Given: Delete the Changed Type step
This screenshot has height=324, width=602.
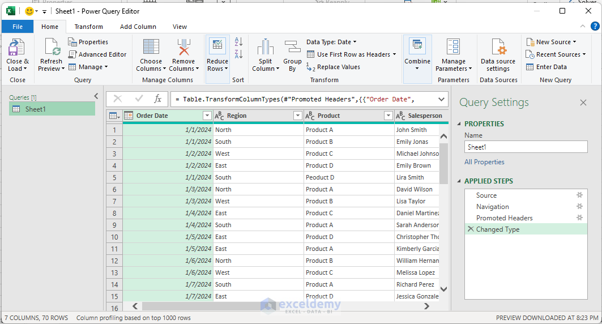Looking at the screenshot, I should pyautogui.click(x=470, y=229).
